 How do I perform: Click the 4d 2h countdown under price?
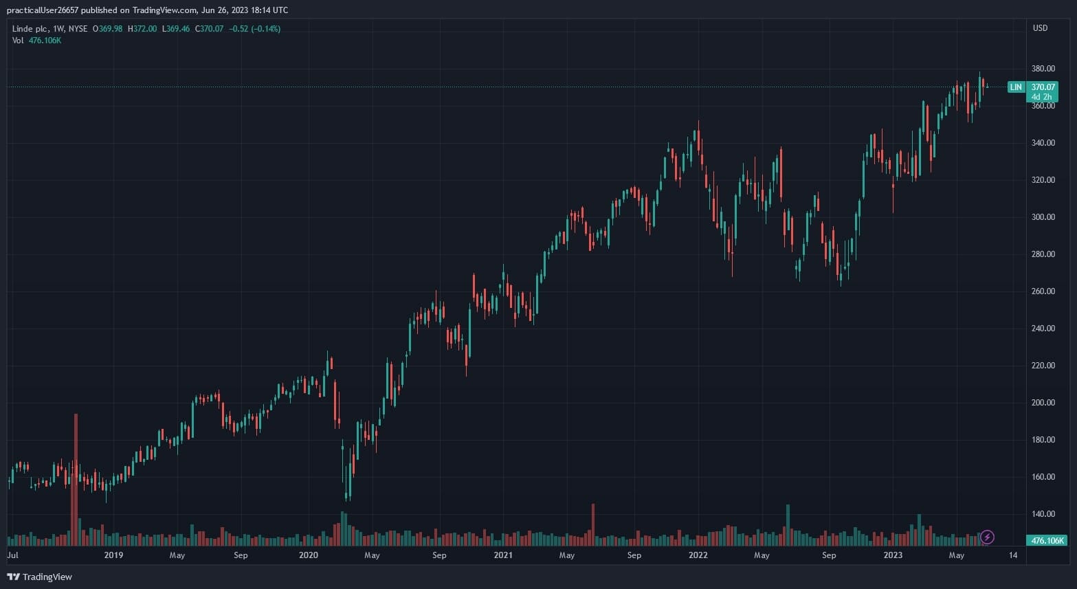click(x=1041, y=97)
